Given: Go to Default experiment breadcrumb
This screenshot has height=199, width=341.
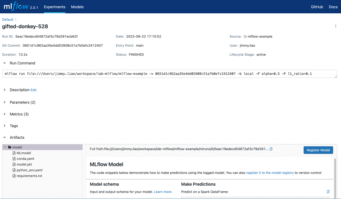Looking at the screenshot, I should 8,20.
